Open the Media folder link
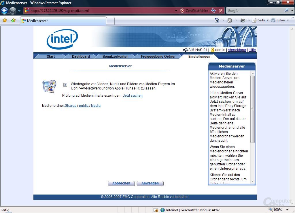 pos(96,106)
